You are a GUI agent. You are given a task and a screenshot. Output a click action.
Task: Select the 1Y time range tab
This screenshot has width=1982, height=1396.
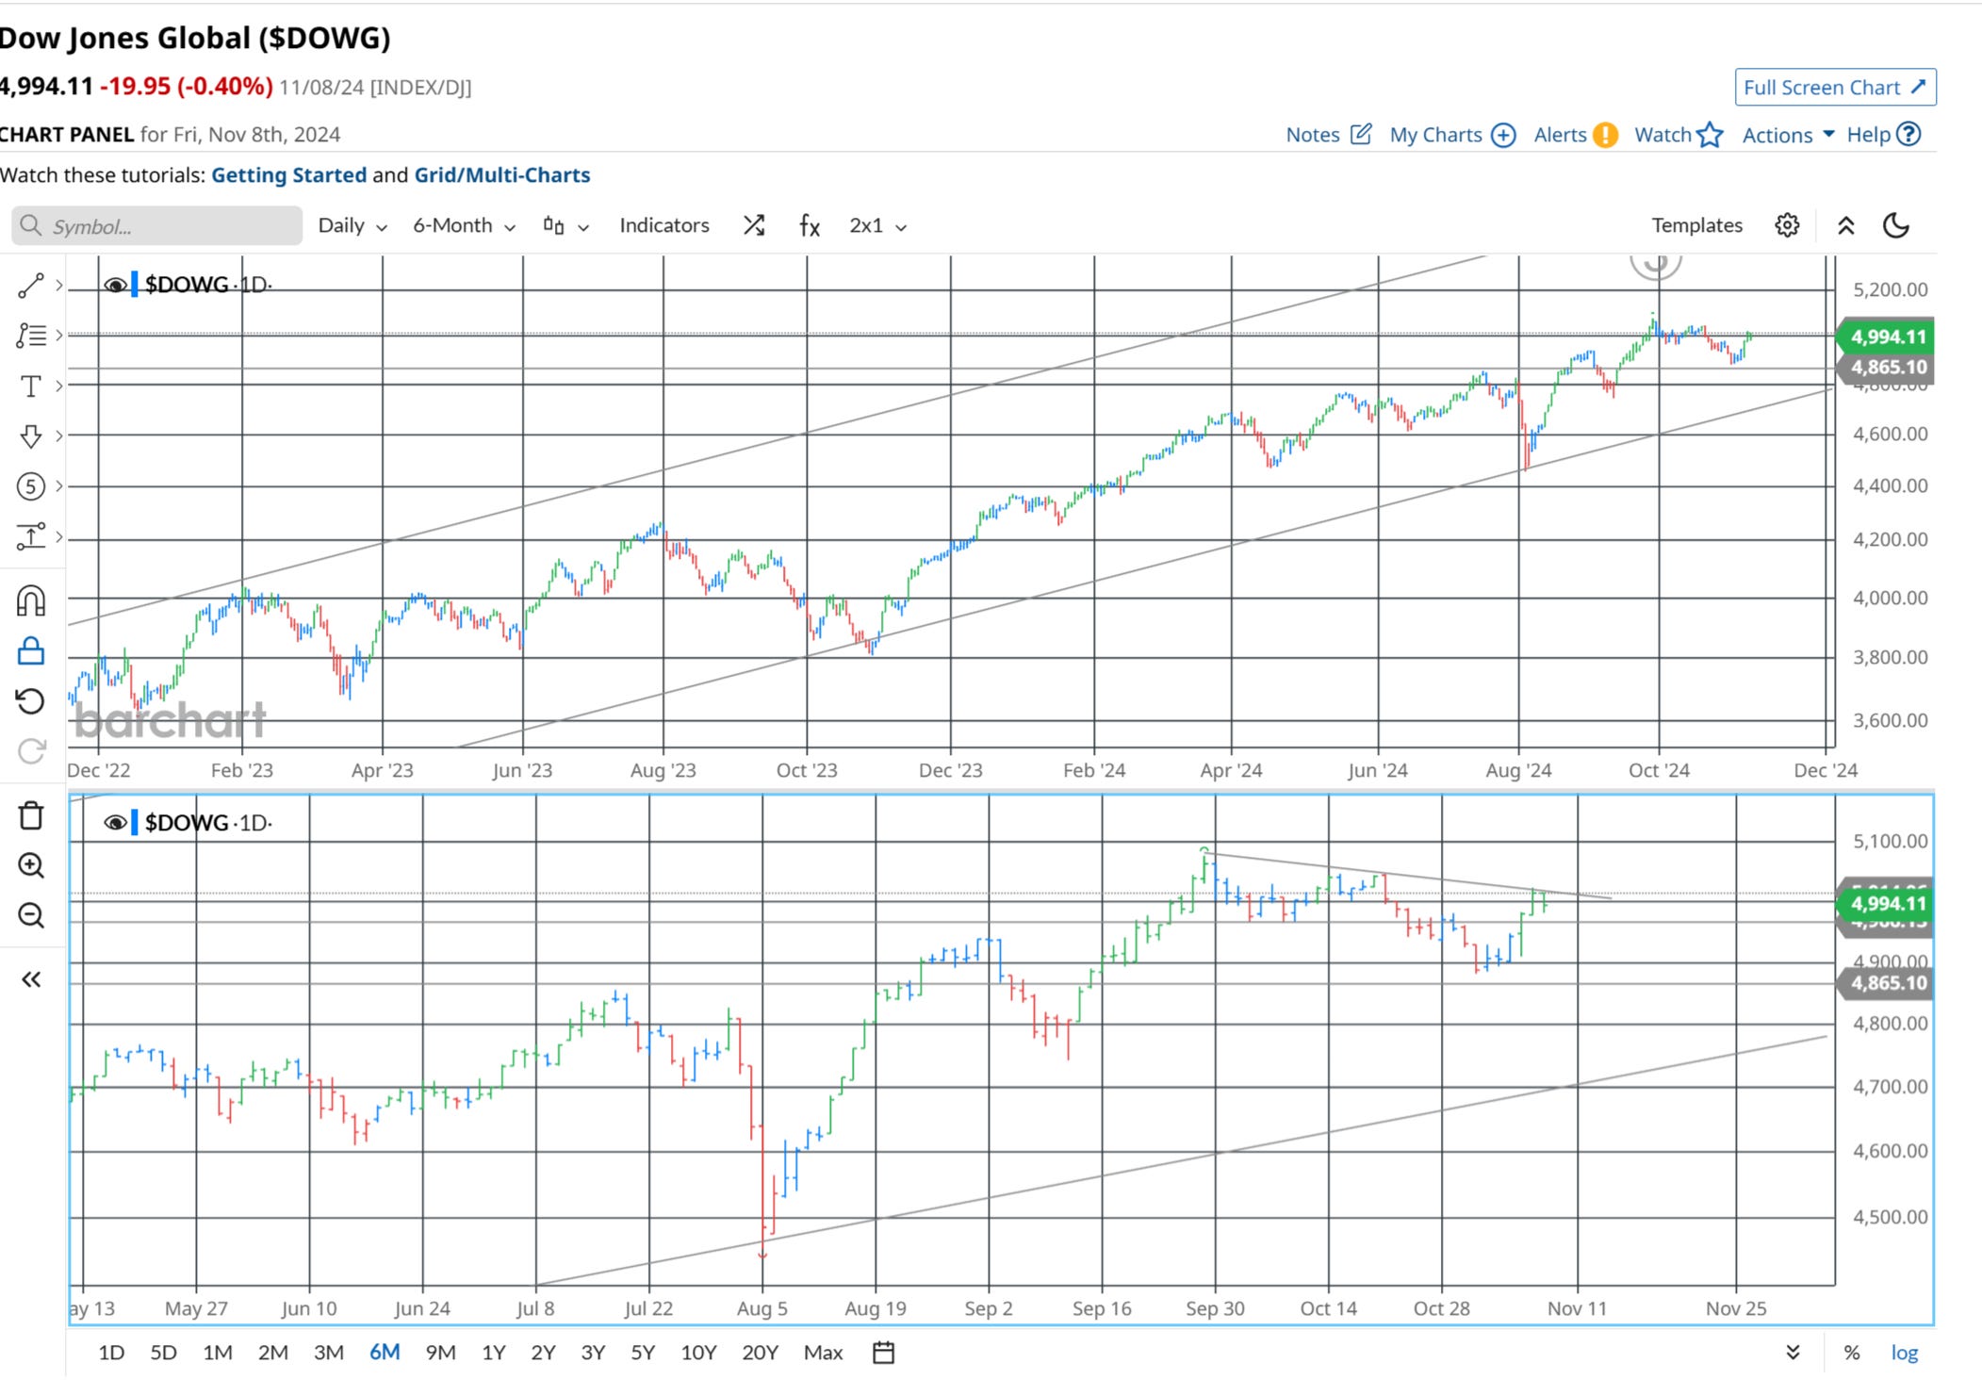(493, 1353)
